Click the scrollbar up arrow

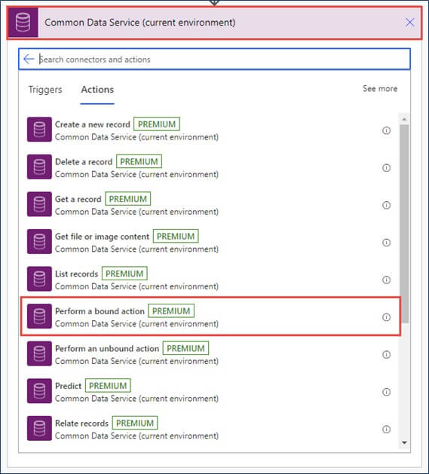pyautogui.click(x=404, y=119)
